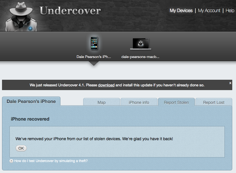
Task: Click the removed-from-stolen-devices message text
Action: [x=94, y=139]
